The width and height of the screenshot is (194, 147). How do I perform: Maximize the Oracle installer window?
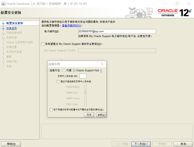(x=177, y=3)
